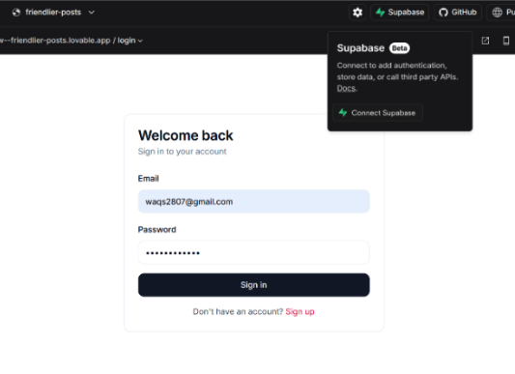
Task: Click the Beta badge next to Supabase
Action: (399, 48)
